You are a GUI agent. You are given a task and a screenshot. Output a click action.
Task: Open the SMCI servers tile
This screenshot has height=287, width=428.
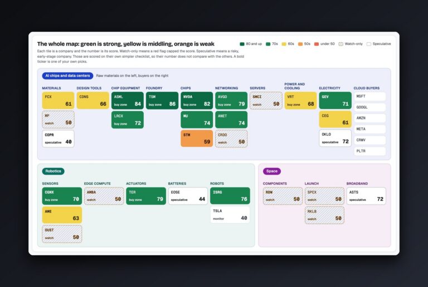tap(266, 101)
